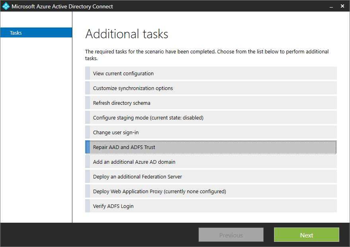Select Deploy Web Application Proxy task

point(211,191)
